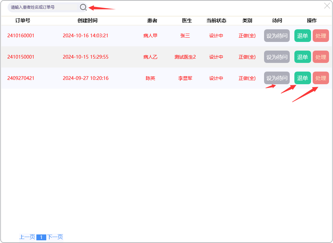Click the magnifier search icon
The image size is (333, 243).
[x=83, y=7]
